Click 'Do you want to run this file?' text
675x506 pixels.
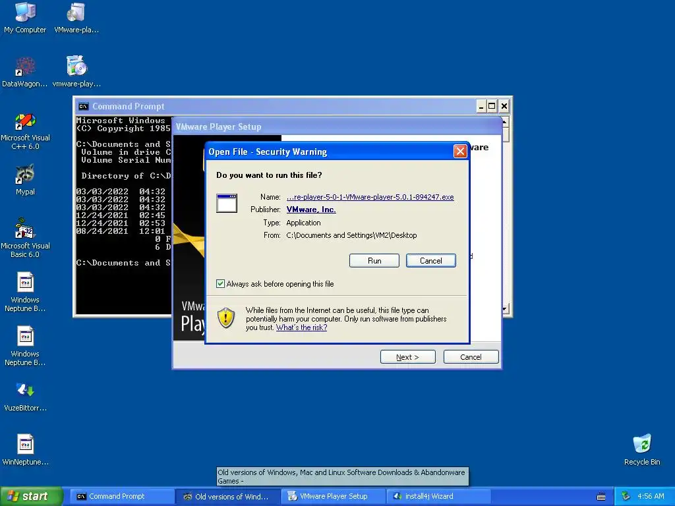[269, 175]
